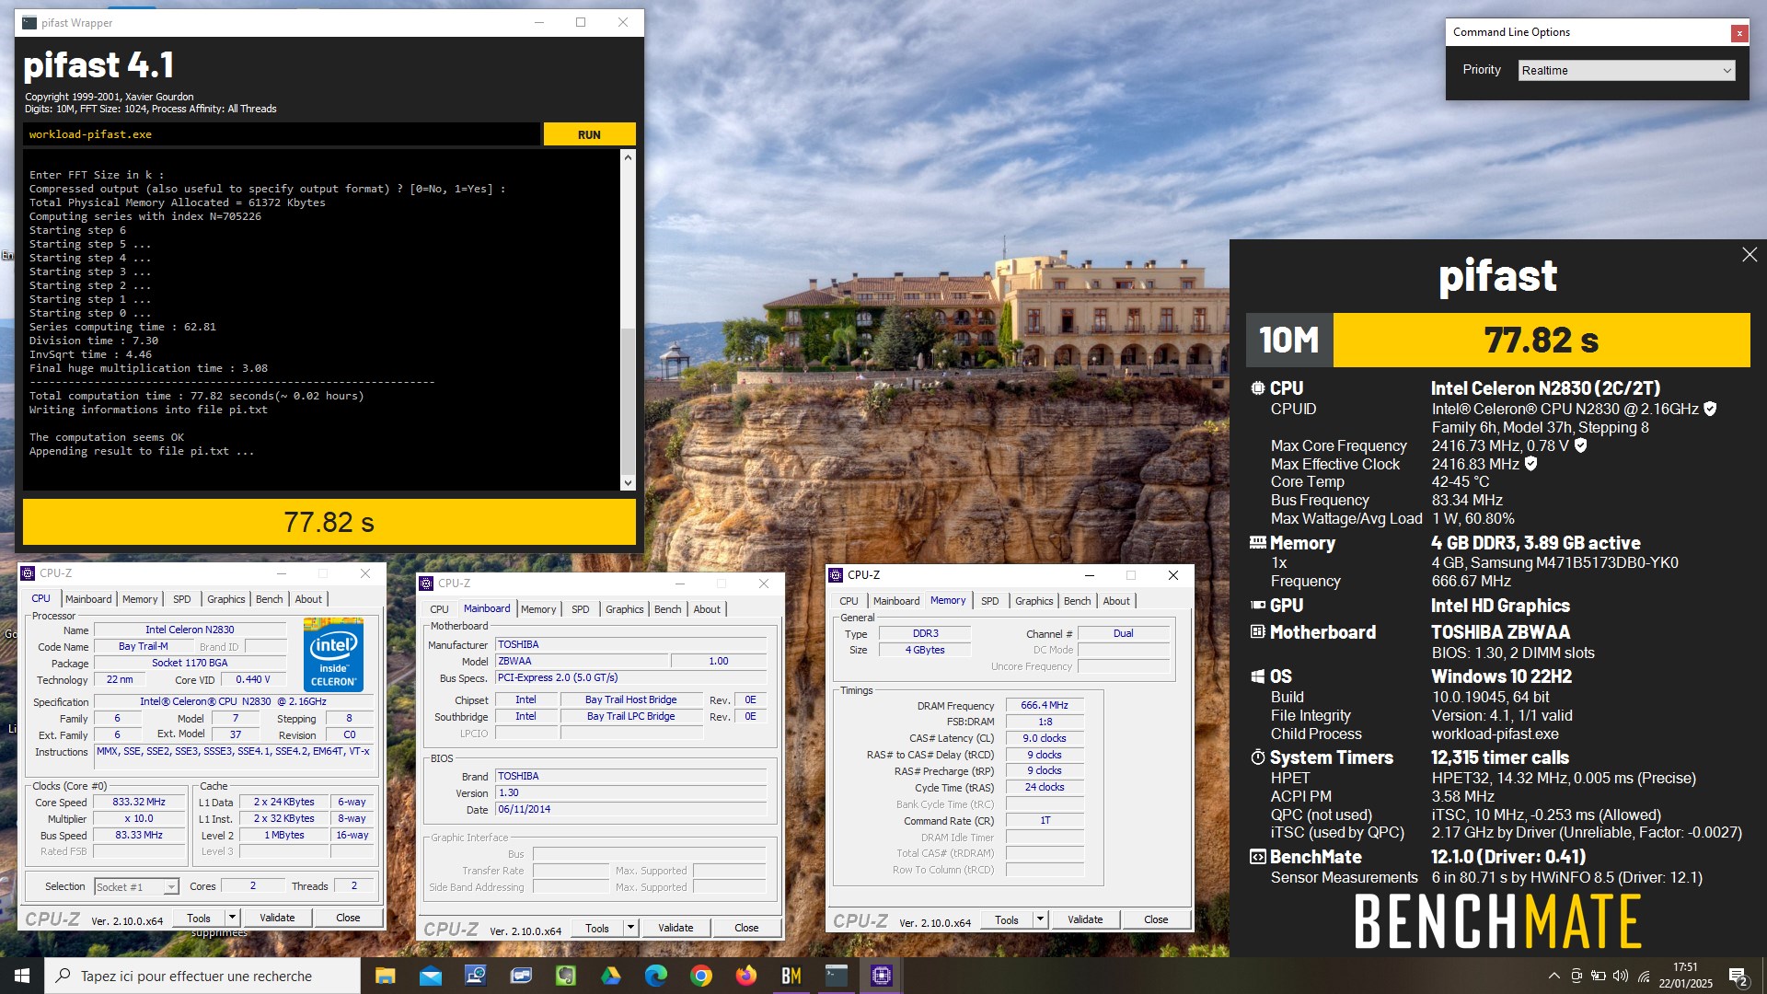The width and height of the screenshot is (1767, 994).
Task: Click Close button in middle CPU-Z window
Action: 746,929
